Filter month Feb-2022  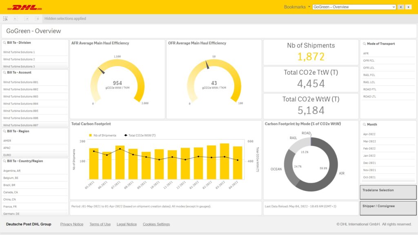tap(388, 149)
